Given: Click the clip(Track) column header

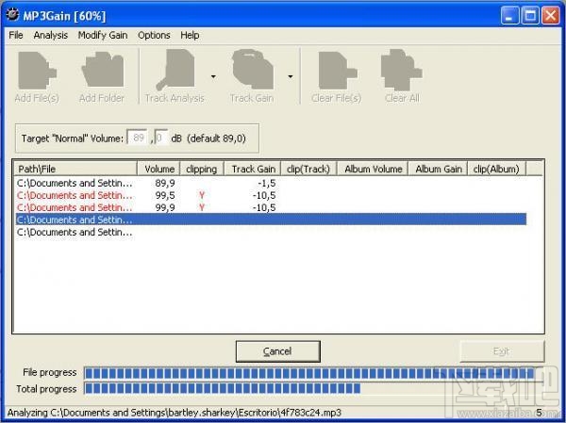Looking at the screenshot, I should [308, 169].
